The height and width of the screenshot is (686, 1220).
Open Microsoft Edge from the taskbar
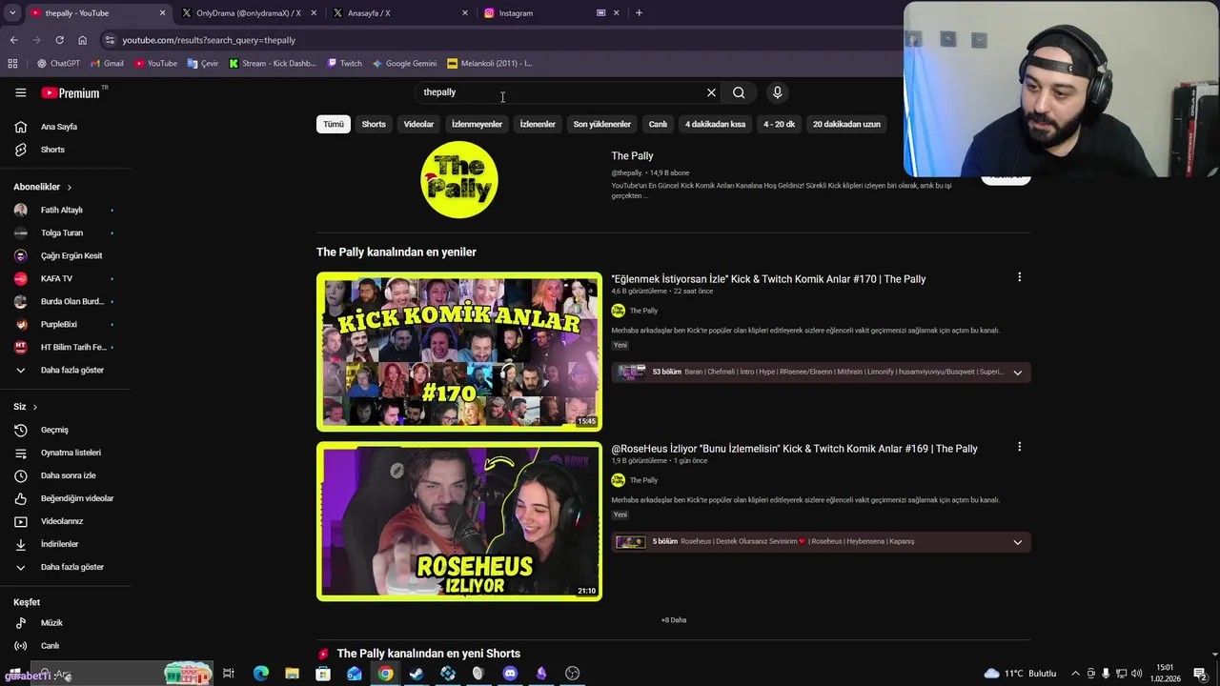pyautogui.click(x=261, y=674)
